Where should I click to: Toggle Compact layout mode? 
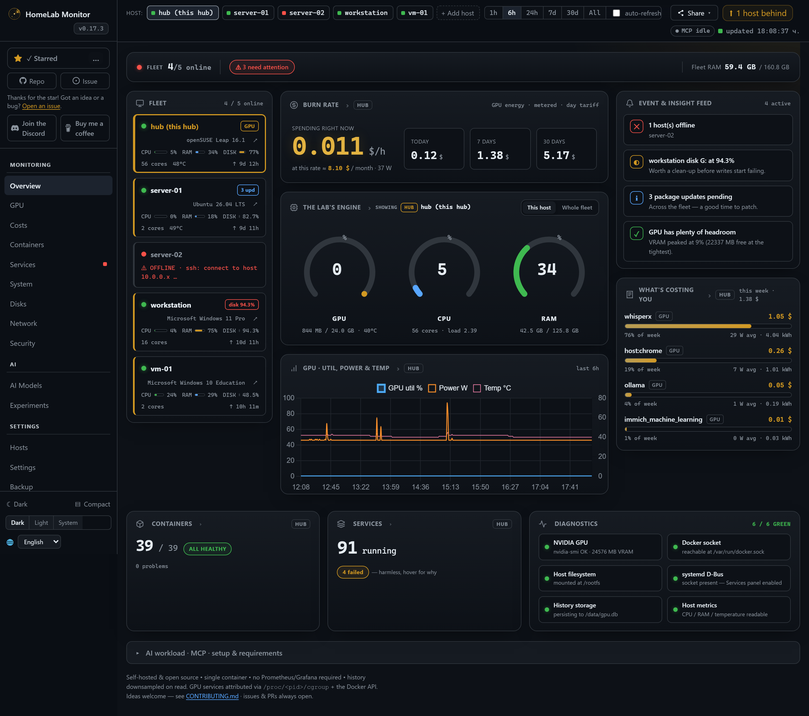[x=93, y=504]
